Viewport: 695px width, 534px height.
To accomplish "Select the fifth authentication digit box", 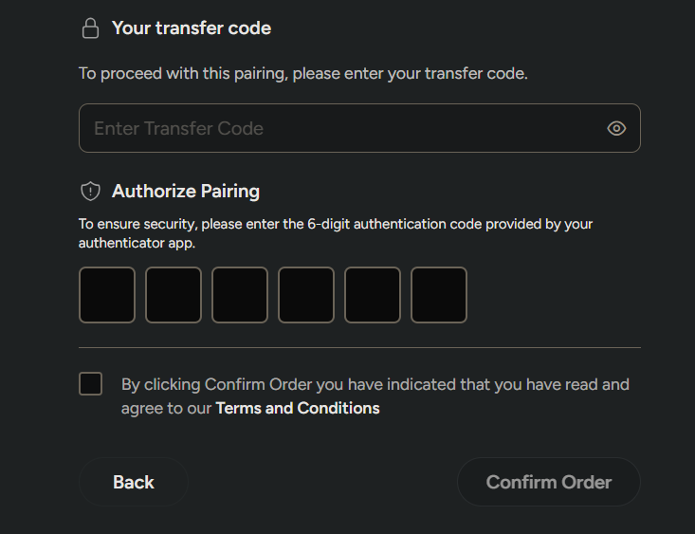I will pyautogui.click(x=373, y=295).
